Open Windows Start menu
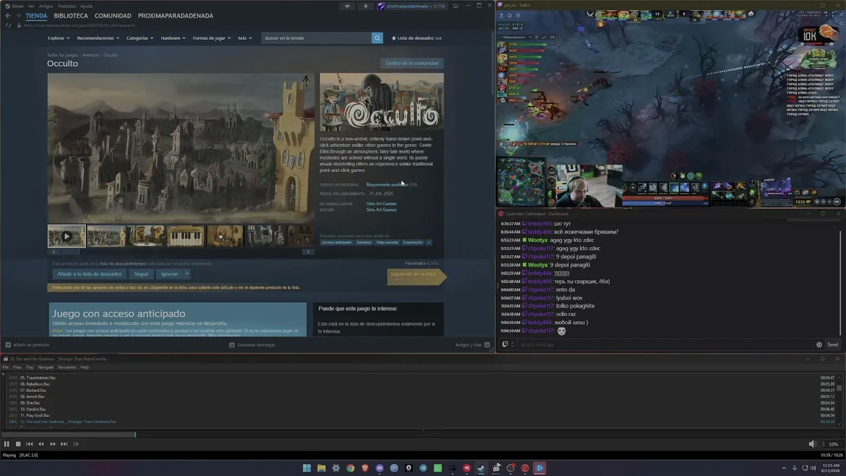This screenshot has width=846, height=476. pyautogui.click(x=307, y=468)
